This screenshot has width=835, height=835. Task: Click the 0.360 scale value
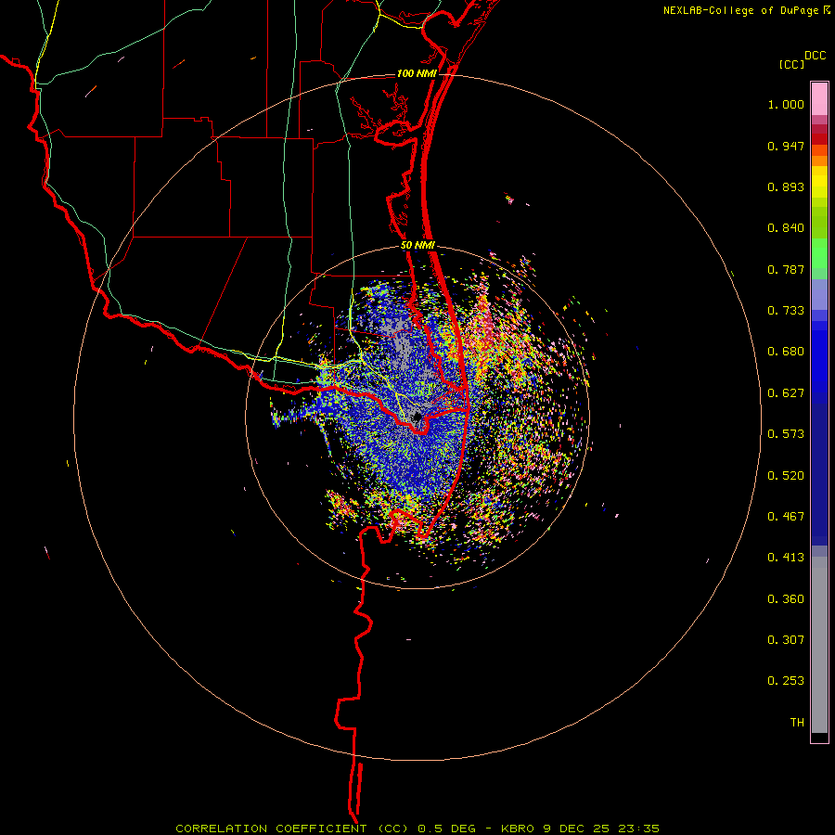(786, 599)
